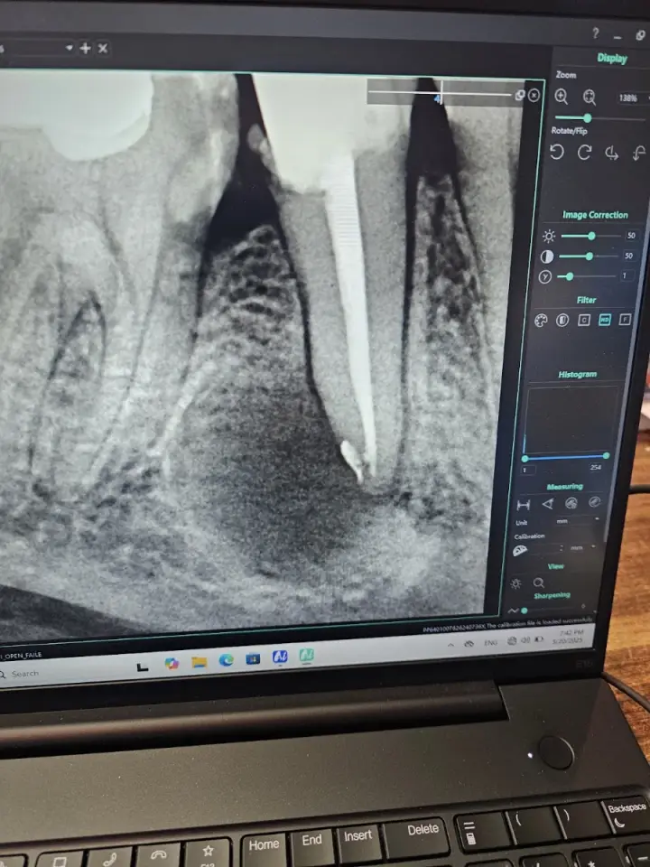Screen dimensions: 650x867
Task: Select the third Measuring tool icon
Action: [571, 503]
